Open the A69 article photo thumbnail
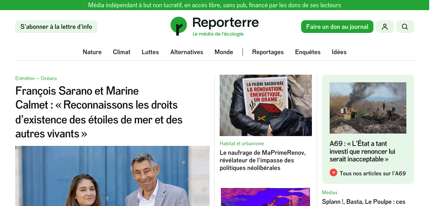 (x=368, y=108)
